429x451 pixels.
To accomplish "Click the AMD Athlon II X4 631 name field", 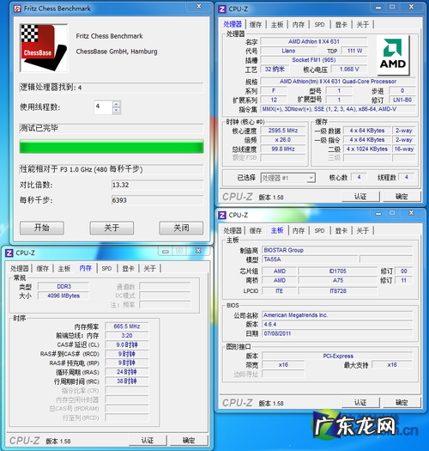I will coord(314,42).
